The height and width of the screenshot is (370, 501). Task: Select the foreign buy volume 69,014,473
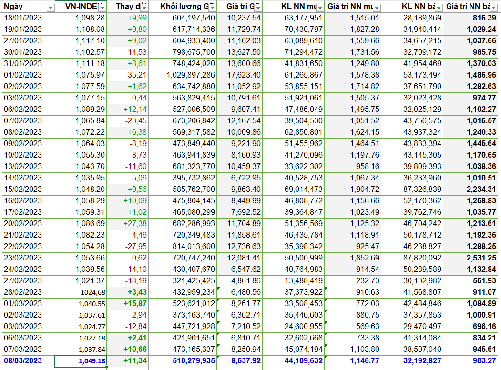tap(293, 190)
